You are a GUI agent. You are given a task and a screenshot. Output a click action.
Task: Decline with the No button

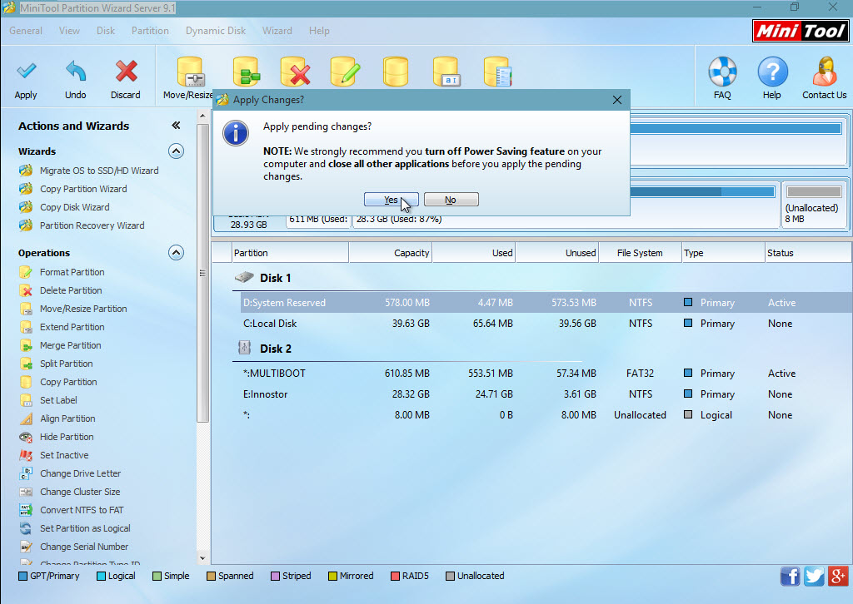coord(451,200)
